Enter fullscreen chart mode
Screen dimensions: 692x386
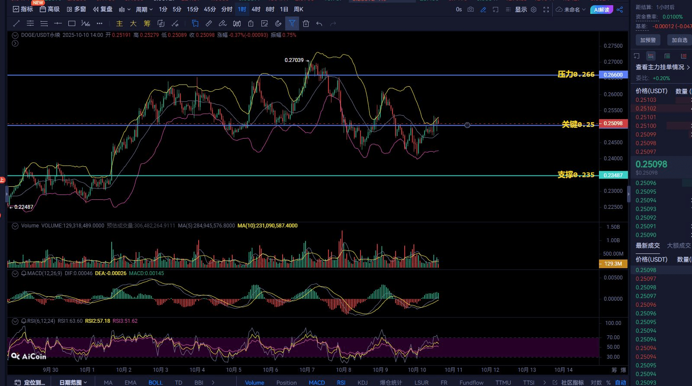(x=546, y=9)
